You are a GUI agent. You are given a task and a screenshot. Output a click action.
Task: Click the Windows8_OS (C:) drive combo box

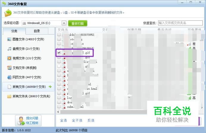(44, 23)
